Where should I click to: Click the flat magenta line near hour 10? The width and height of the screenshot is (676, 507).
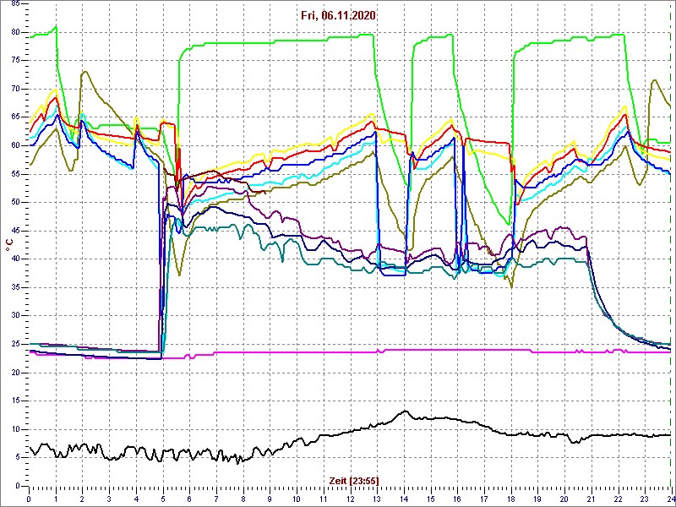point(296,352)
